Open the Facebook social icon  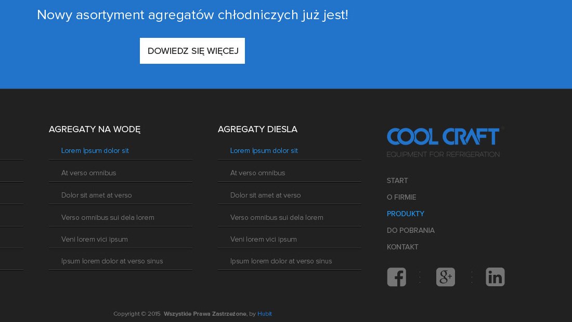point(397,277)
